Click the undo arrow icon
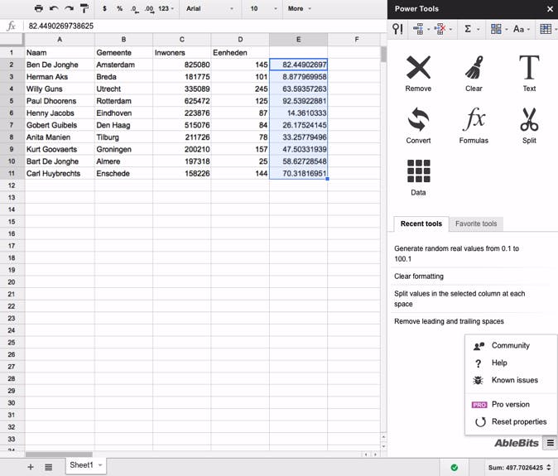 click(x=54, y=8)
